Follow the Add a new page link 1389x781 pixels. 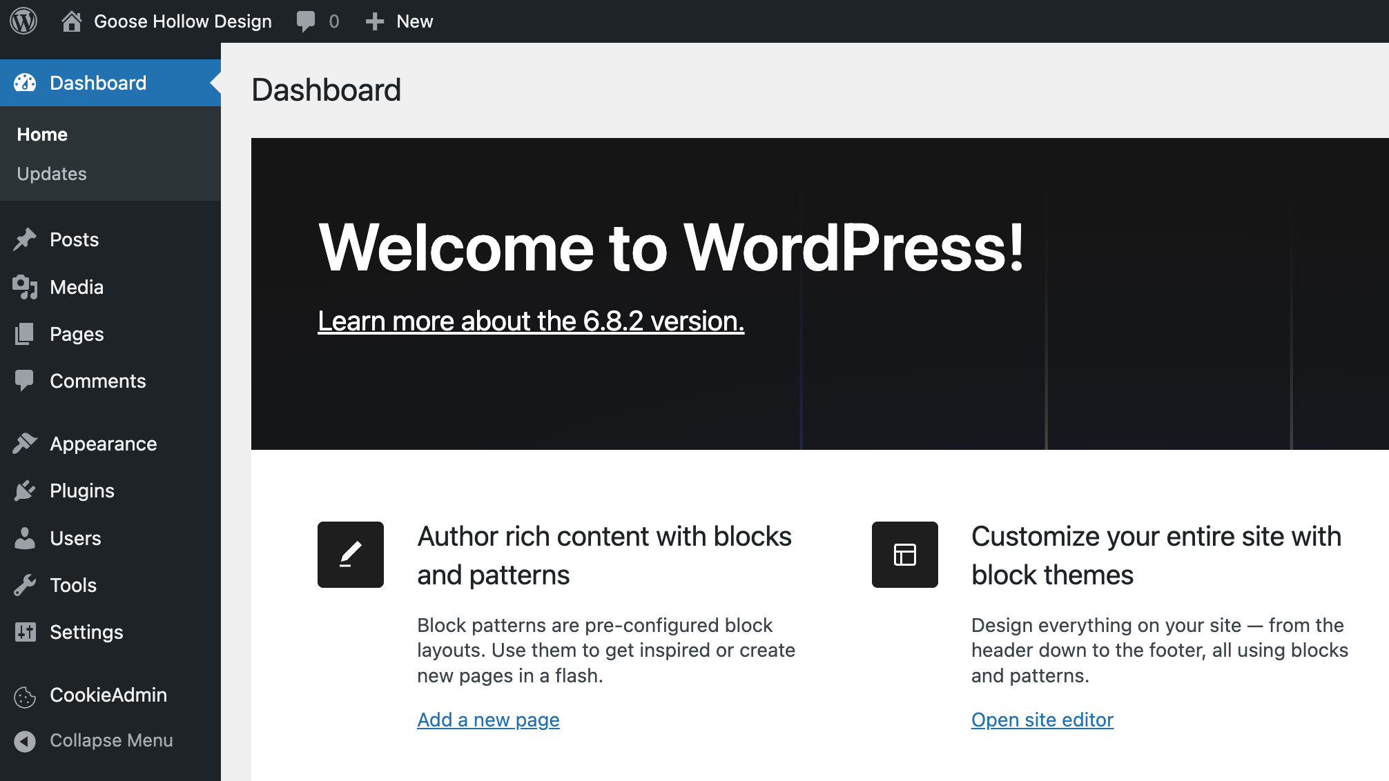[x=488, y=720]
